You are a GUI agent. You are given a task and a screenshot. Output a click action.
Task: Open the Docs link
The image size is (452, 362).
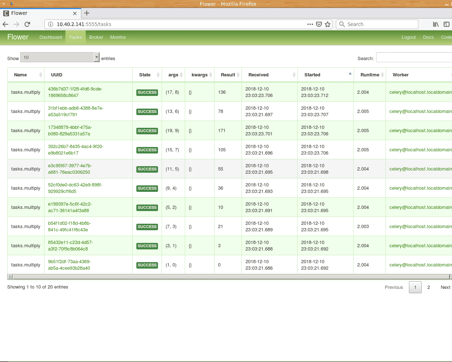pyautogui.click(x=428, y=37)
